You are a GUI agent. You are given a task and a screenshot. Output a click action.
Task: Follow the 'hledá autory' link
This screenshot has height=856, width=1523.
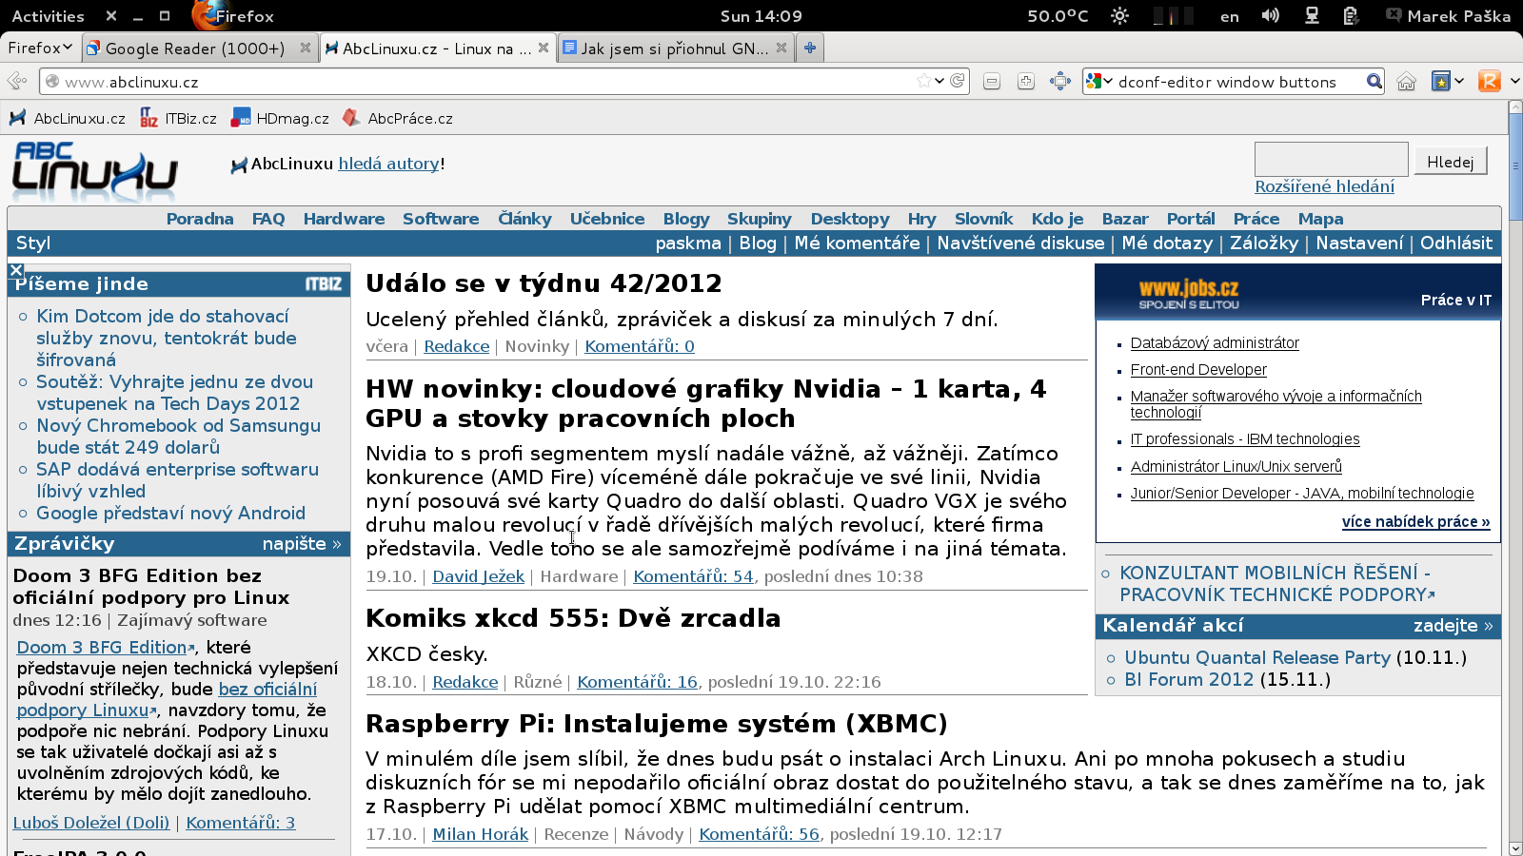(x=388, y=164)
